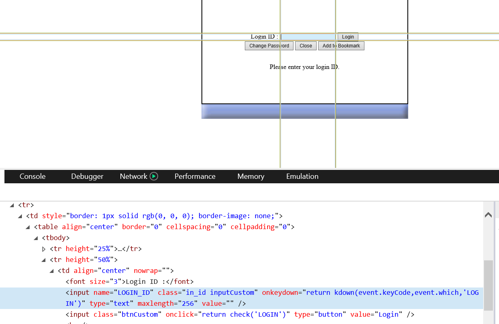Switch to the Debugger tab
The width and height of the screenshot is (499, 324).
[87, 176]
